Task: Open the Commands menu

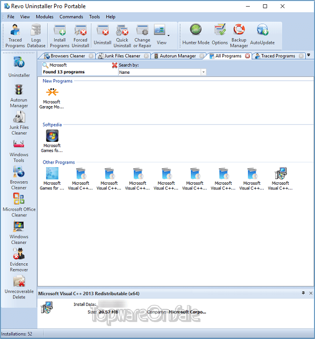Action: pyautogui.click(x=72, y=17)
